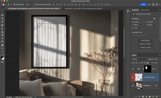Delete layer with trash icon
Screen dimensions: 161x98
157,96
